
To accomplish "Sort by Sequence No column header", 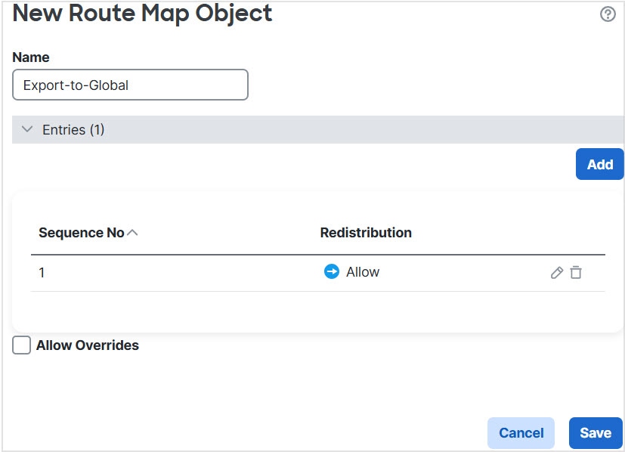I will pyautogui.click(x=81, y=233).
